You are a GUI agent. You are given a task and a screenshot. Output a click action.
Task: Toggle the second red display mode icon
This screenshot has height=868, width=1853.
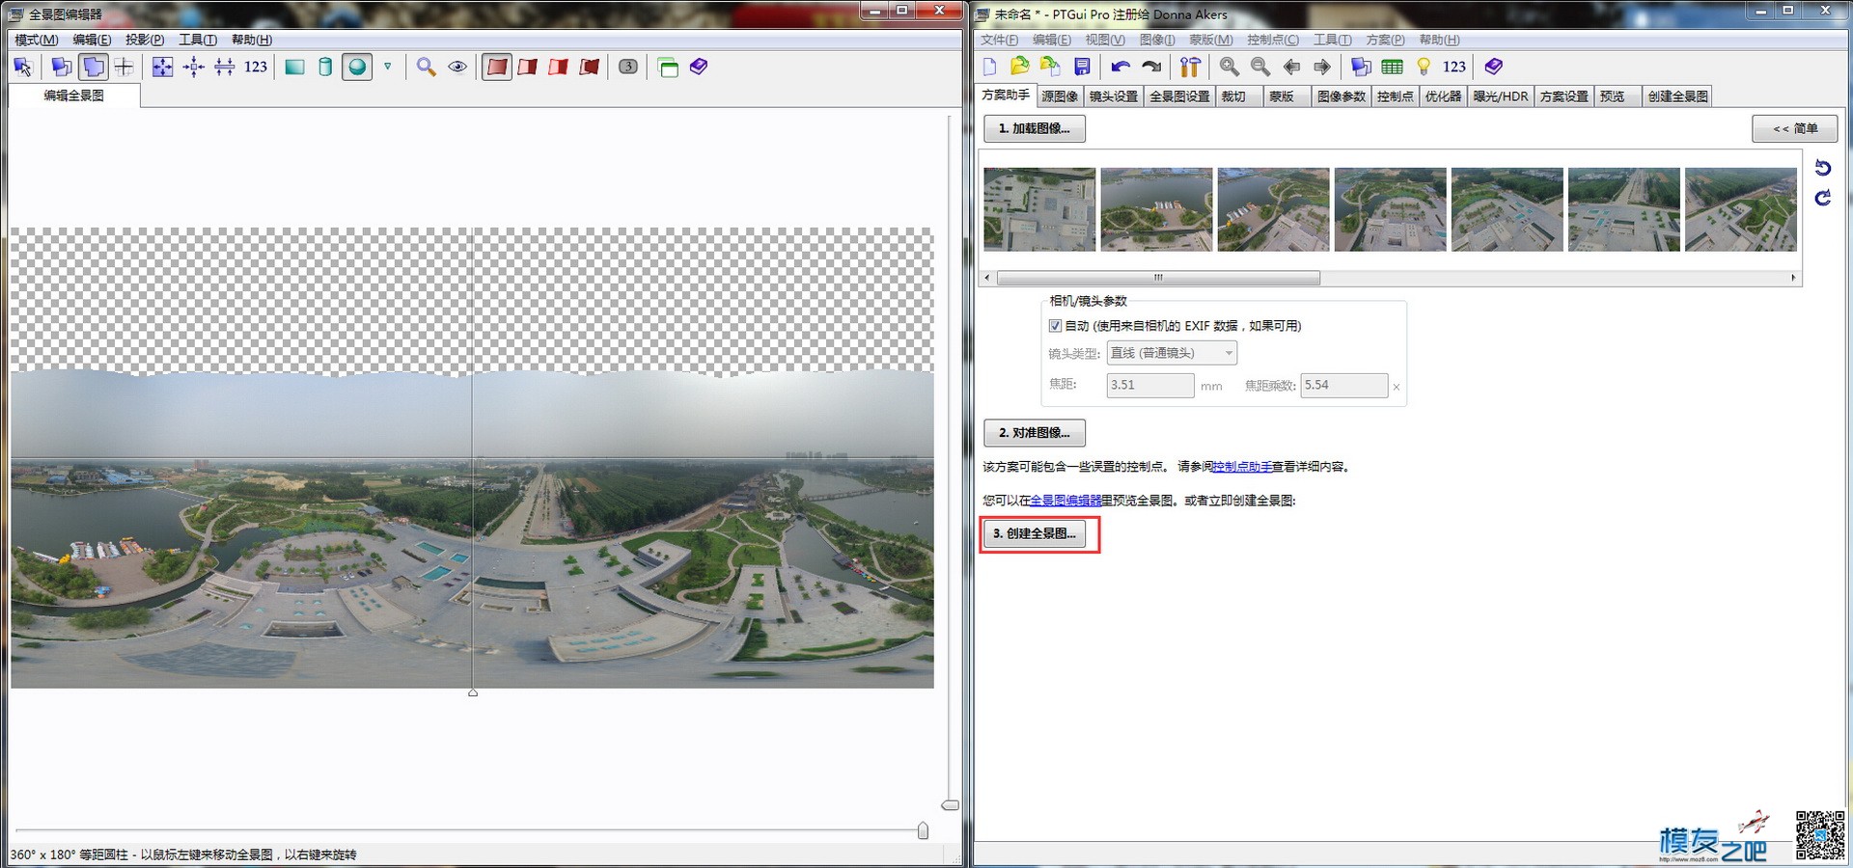[528, 67]
